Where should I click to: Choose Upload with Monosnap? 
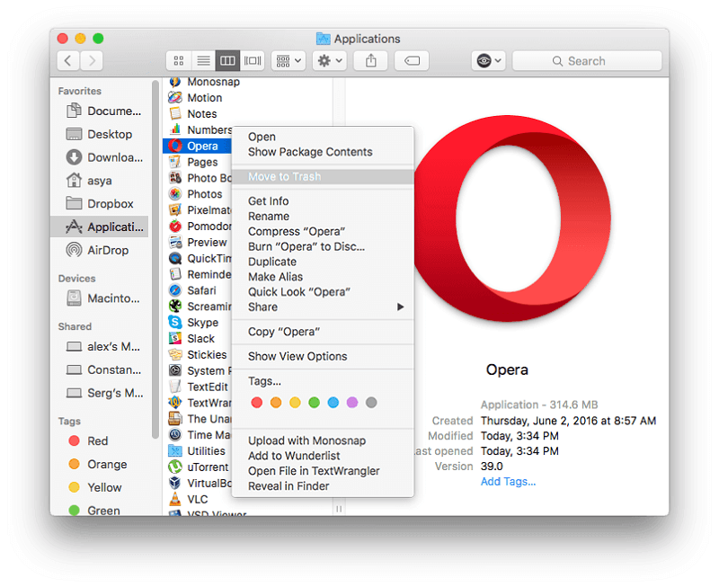[323, 440]
